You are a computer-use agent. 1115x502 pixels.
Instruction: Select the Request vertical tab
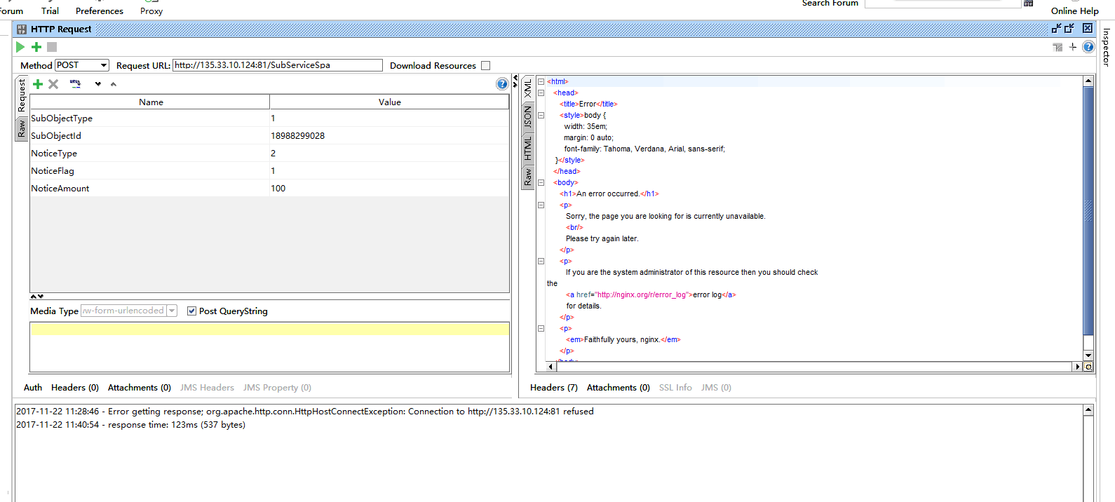[x=22, y=96]
